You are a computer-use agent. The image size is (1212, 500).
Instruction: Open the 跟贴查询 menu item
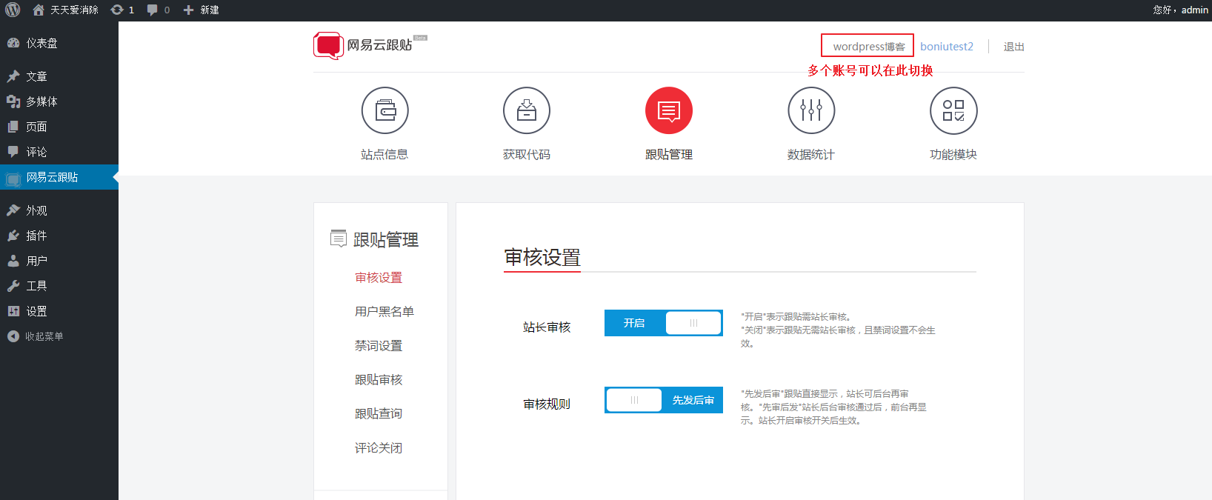tap(379, 414)
